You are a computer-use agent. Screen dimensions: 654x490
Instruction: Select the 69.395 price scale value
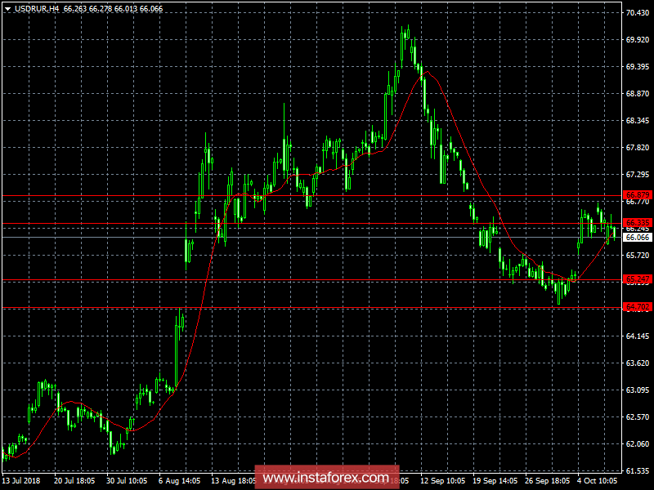click(638, 67)
